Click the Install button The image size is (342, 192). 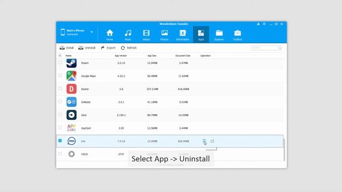[66, 48]
